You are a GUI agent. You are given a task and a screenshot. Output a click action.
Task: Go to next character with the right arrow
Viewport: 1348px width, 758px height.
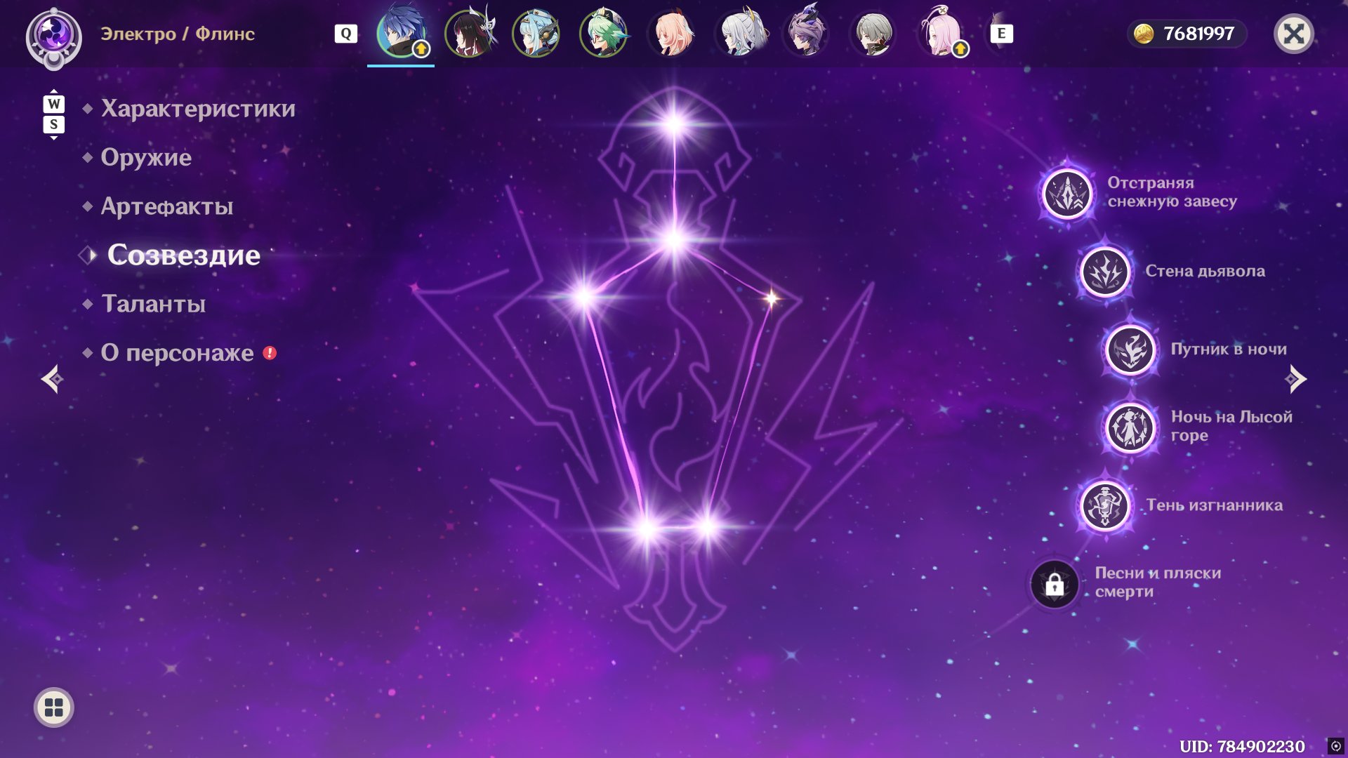click(1296, 379)
